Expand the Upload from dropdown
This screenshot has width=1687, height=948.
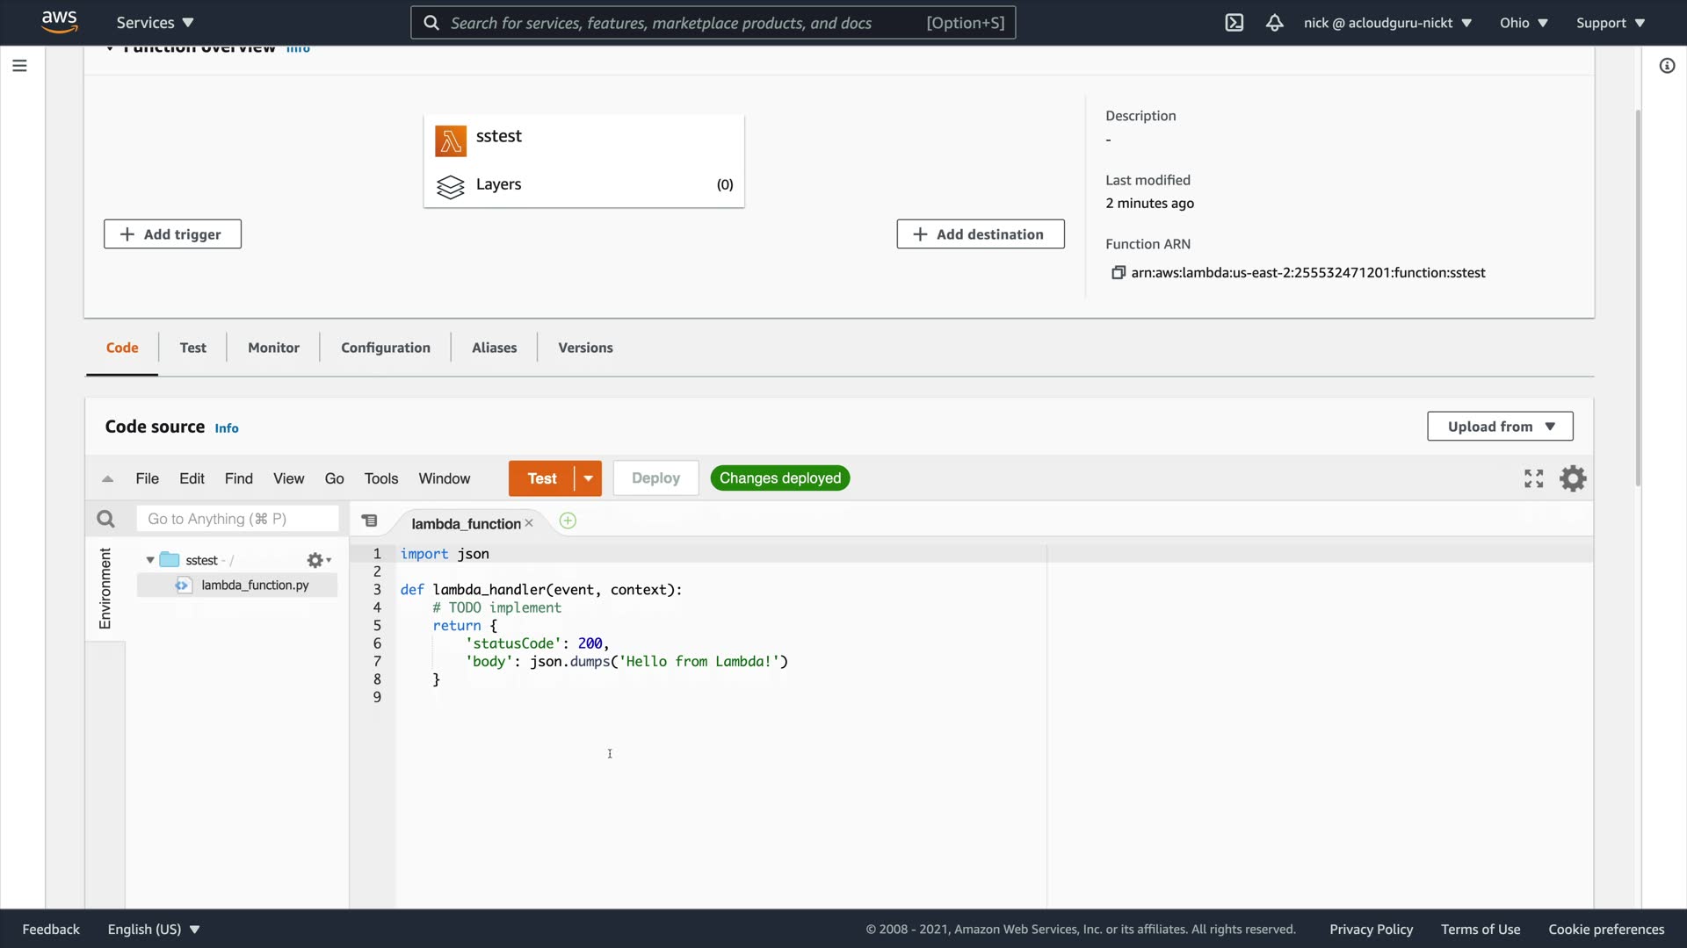coord(1500,427)
